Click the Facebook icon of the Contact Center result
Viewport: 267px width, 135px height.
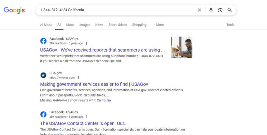click(x=43, y=114)
